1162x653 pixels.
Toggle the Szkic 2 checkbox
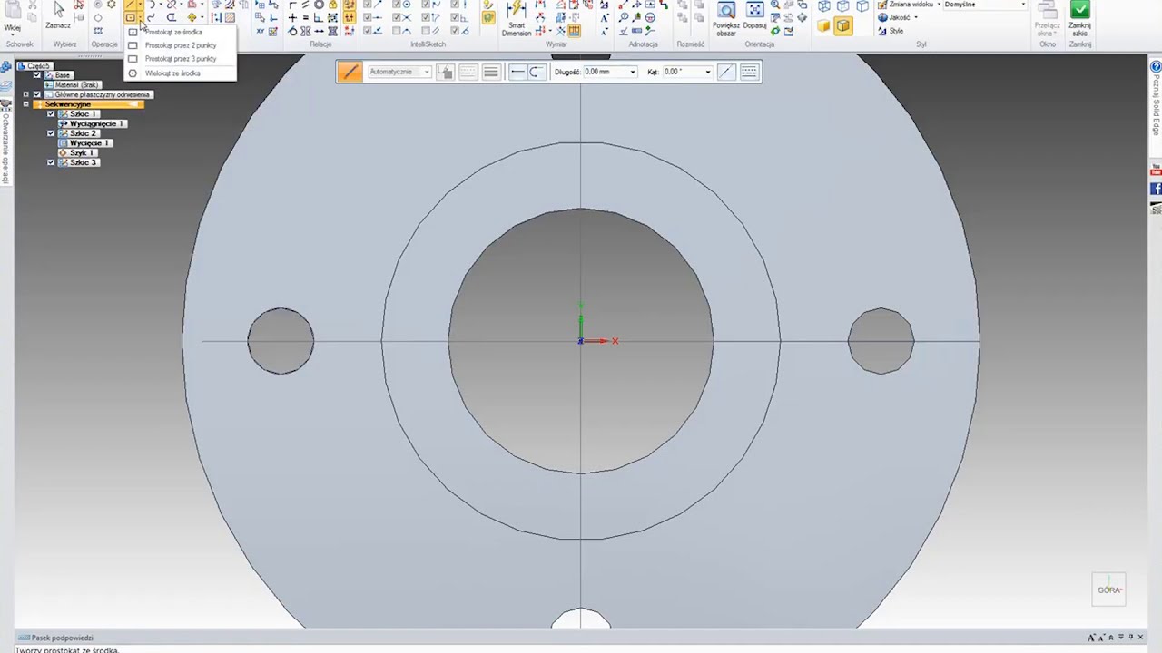tap(51, 133)
